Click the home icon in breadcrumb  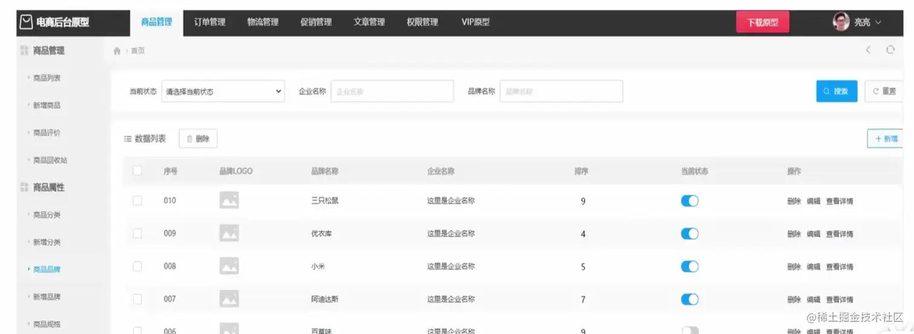[117, 51]
